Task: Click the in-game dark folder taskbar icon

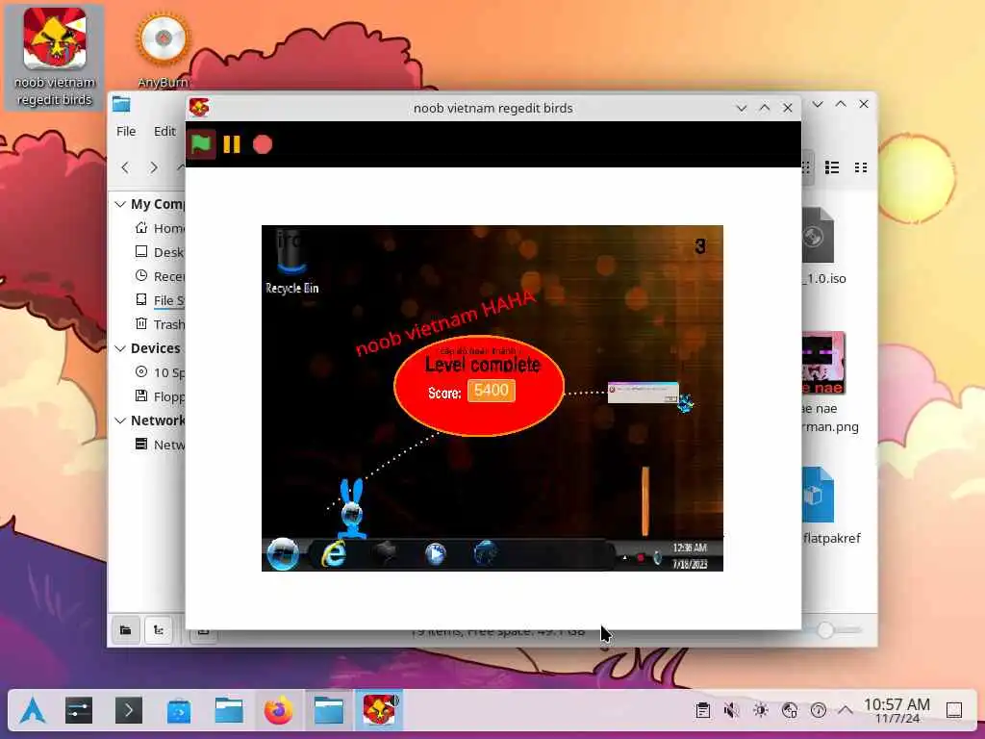Action: [385, 554]
